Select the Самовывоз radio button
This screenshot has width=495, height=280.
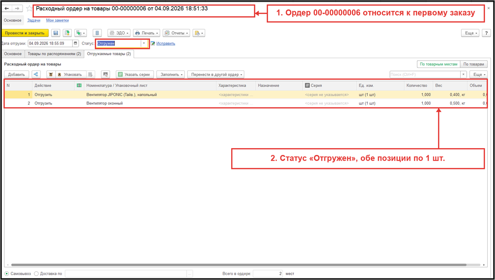point(7,274)
